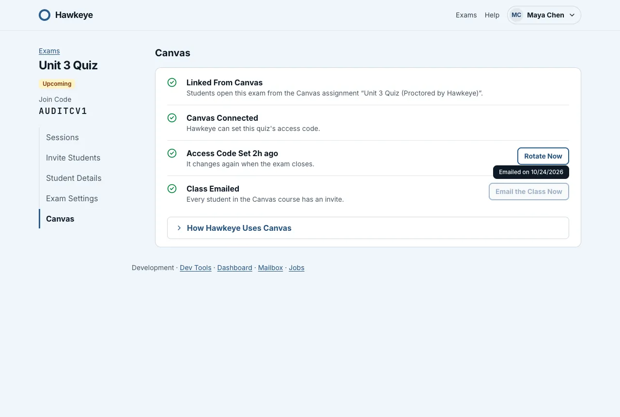This screenshot has height=417, width=620.
Task: Click the Emailed on 10/24/2026 tooltip
Action: coord(531,172)
